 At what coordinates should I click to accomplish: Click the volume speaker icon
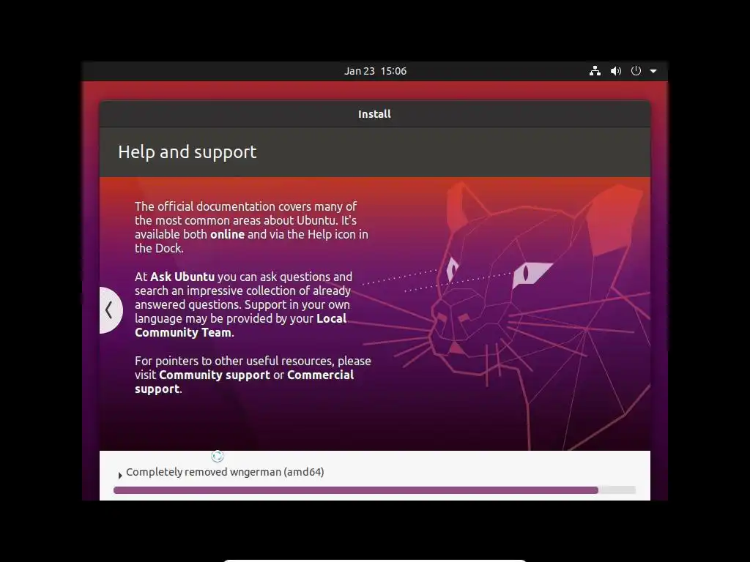pyautogui.click(x=615, y=71)
